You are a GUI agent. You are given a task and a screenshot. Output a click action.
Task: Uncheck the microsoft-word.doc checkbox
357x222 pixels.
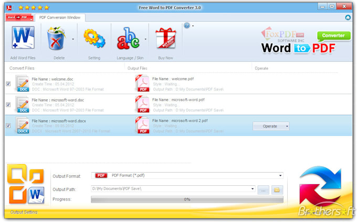coord(8,105)
